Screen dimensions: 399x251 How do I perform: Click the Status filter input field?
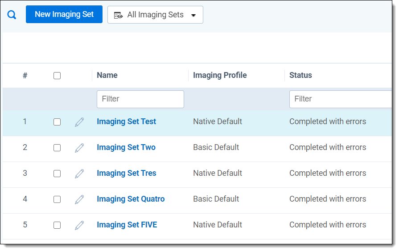click(x=340, y=99)
